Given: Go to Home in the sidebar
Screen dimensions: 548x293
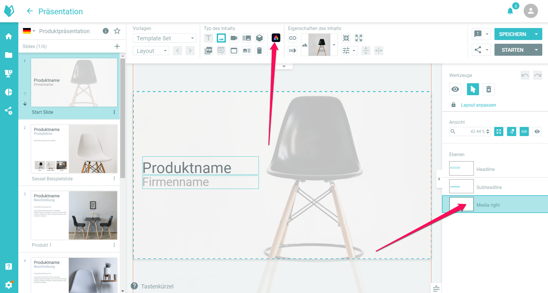Looking at the screenshot, I should tap(9, 36).
